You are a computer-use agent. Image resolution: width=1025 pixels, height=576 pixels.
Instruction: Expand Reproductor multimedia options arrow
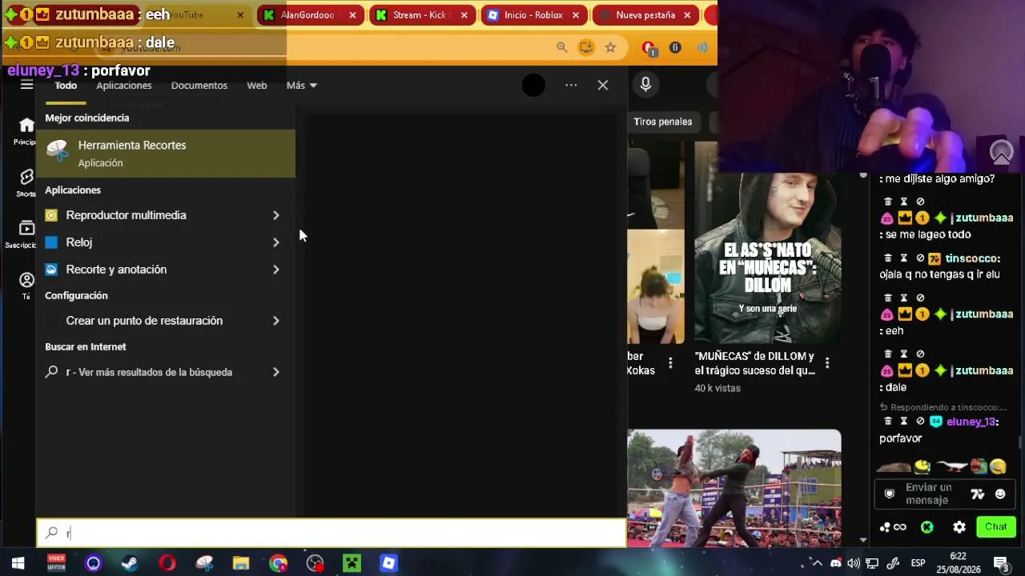(275, 215)
